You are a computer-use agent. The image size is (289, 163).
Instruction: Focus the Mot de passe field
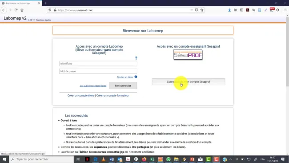(x=98, y=71)
